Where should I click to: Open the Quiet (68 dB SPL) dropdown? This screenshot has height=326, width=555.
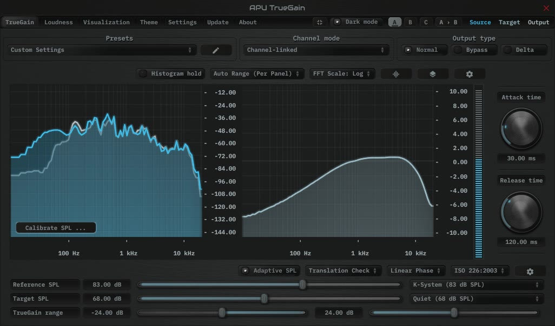click(477, 299)
